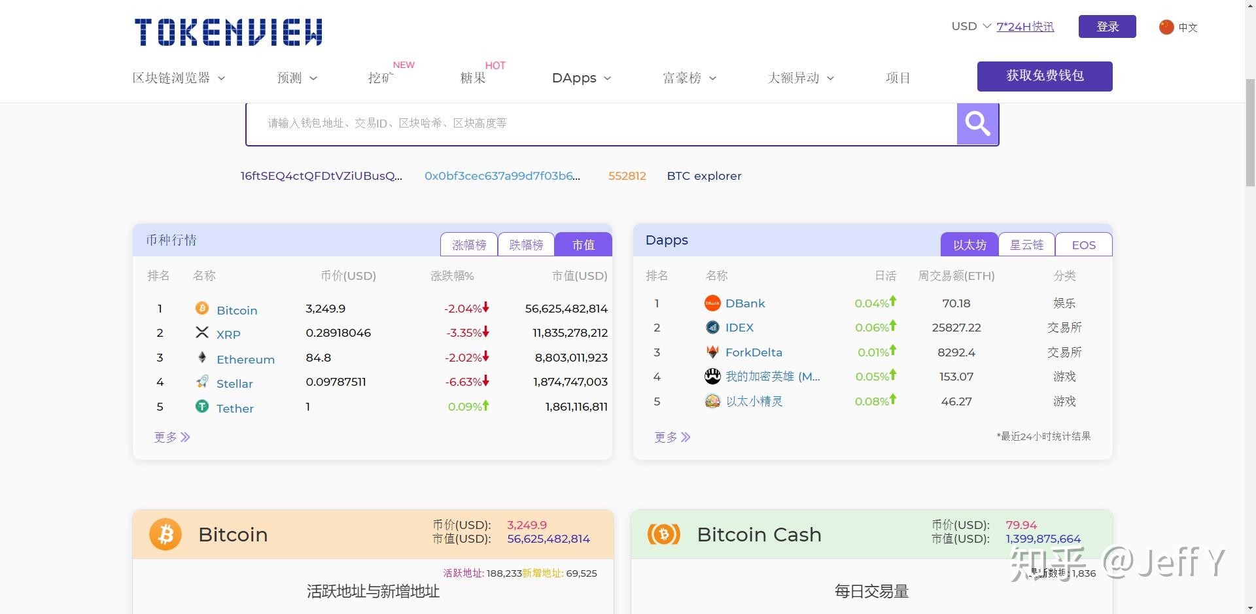The height and width of the screenshot is (614, 1256).
Task: Expand the 区块链浏览器 menu
Action: coord(179,78)
